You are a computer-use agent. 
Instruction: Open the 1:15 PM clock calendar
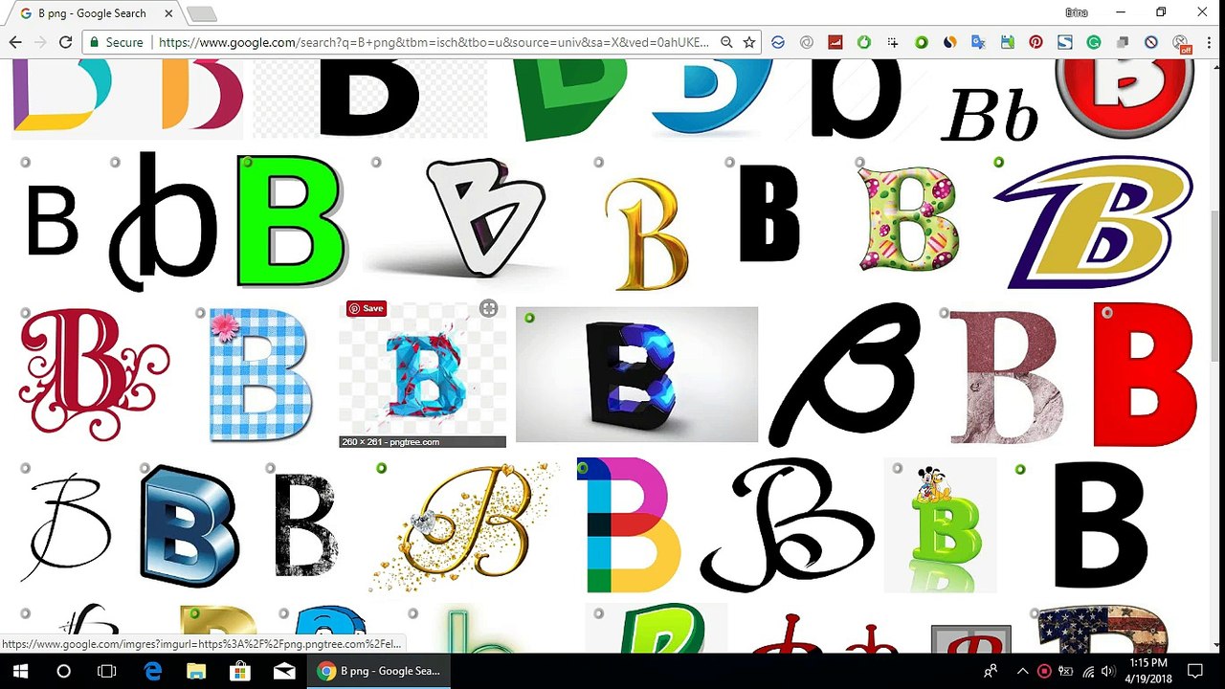point(1148,671)
